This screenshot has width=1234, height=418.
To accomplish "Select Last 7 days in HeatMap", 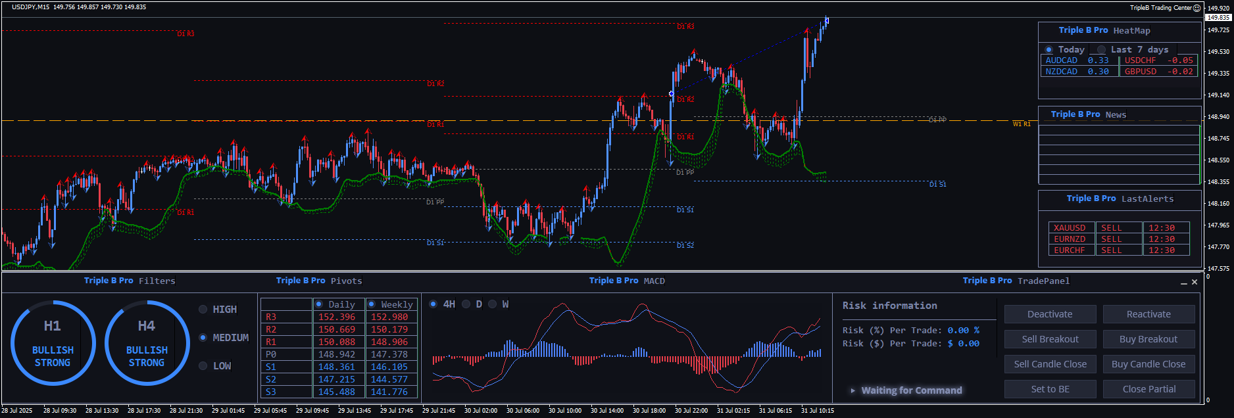I will coord(1102,50).
